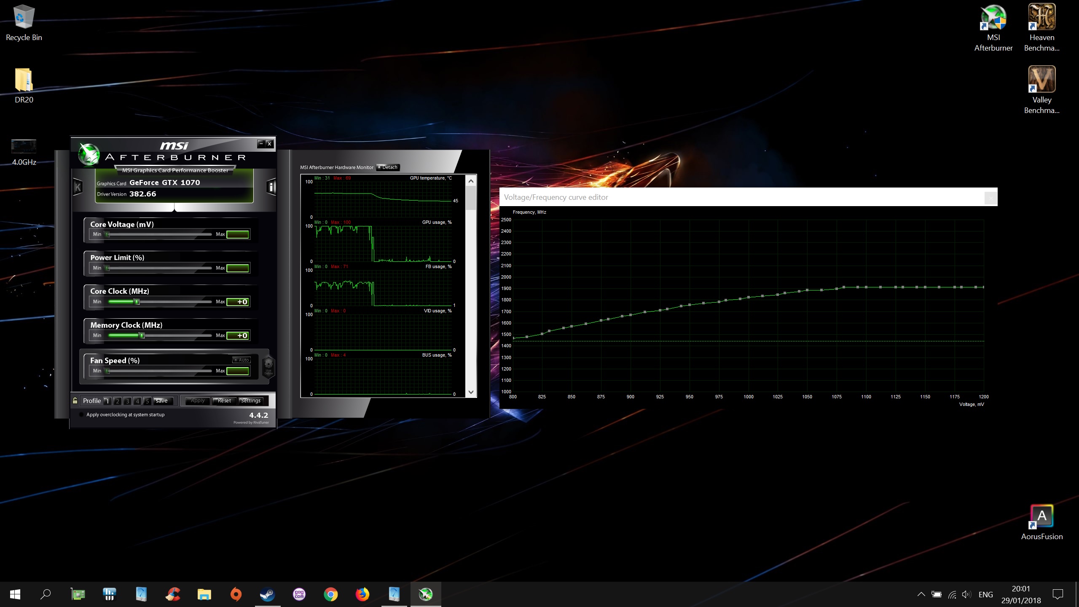
Task: Open taskbar search magnifier
Action: pos(46,594)
